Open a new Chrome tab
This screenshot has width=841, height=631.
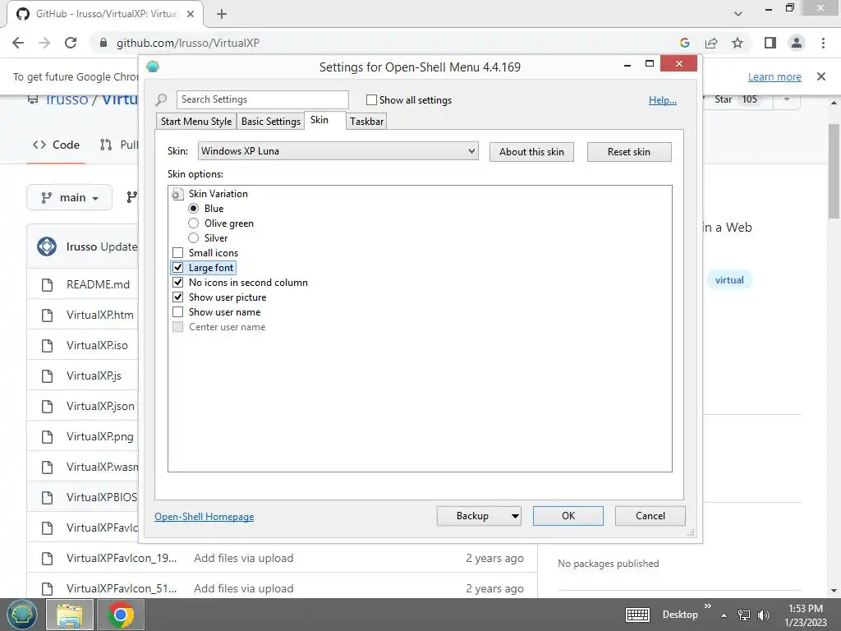tap(222, 14)
